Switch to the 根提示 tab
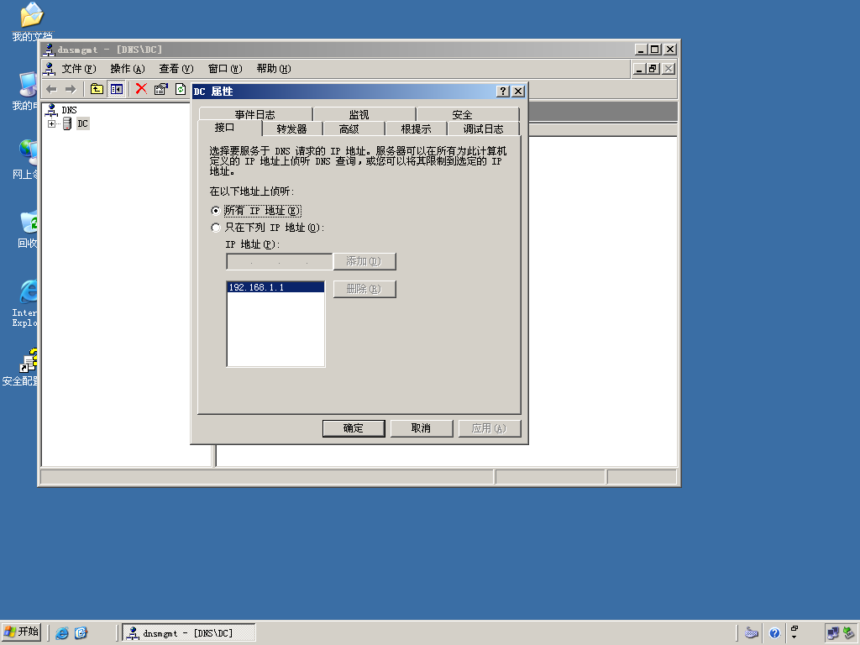 (x=417, y=128)
